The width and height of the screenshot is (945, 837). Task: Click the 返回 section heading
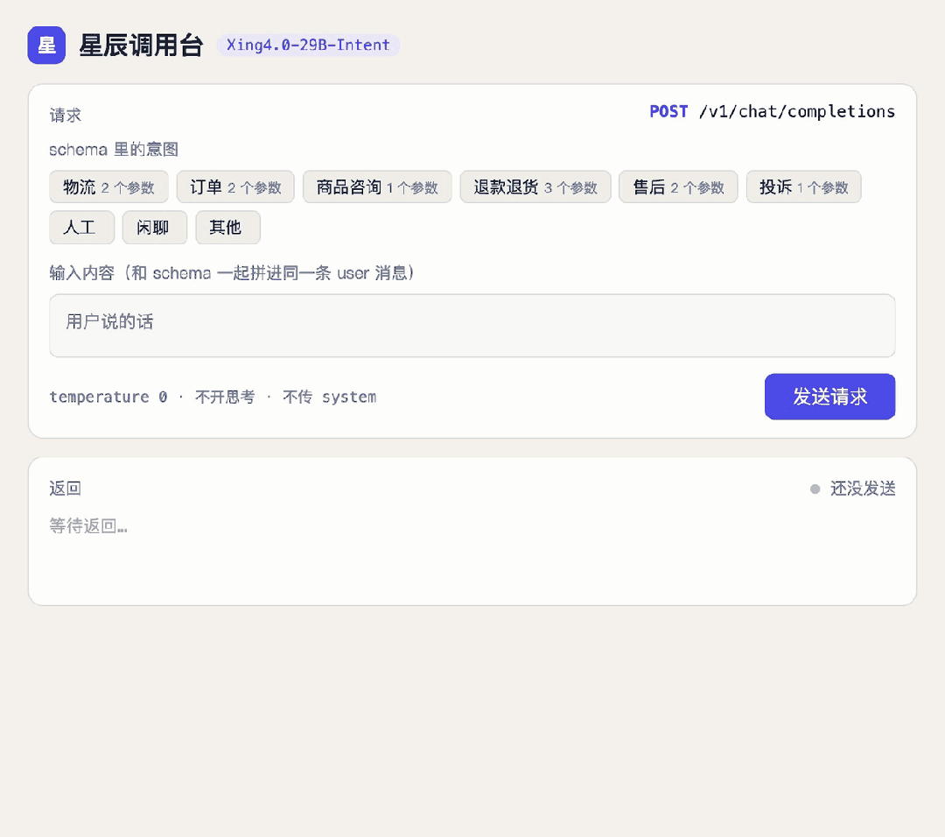tap(65, 489)
